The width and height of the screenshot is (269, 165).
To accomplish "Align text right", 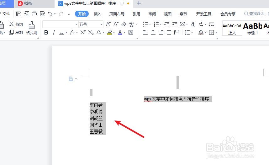I will click(x=161, y=32).
